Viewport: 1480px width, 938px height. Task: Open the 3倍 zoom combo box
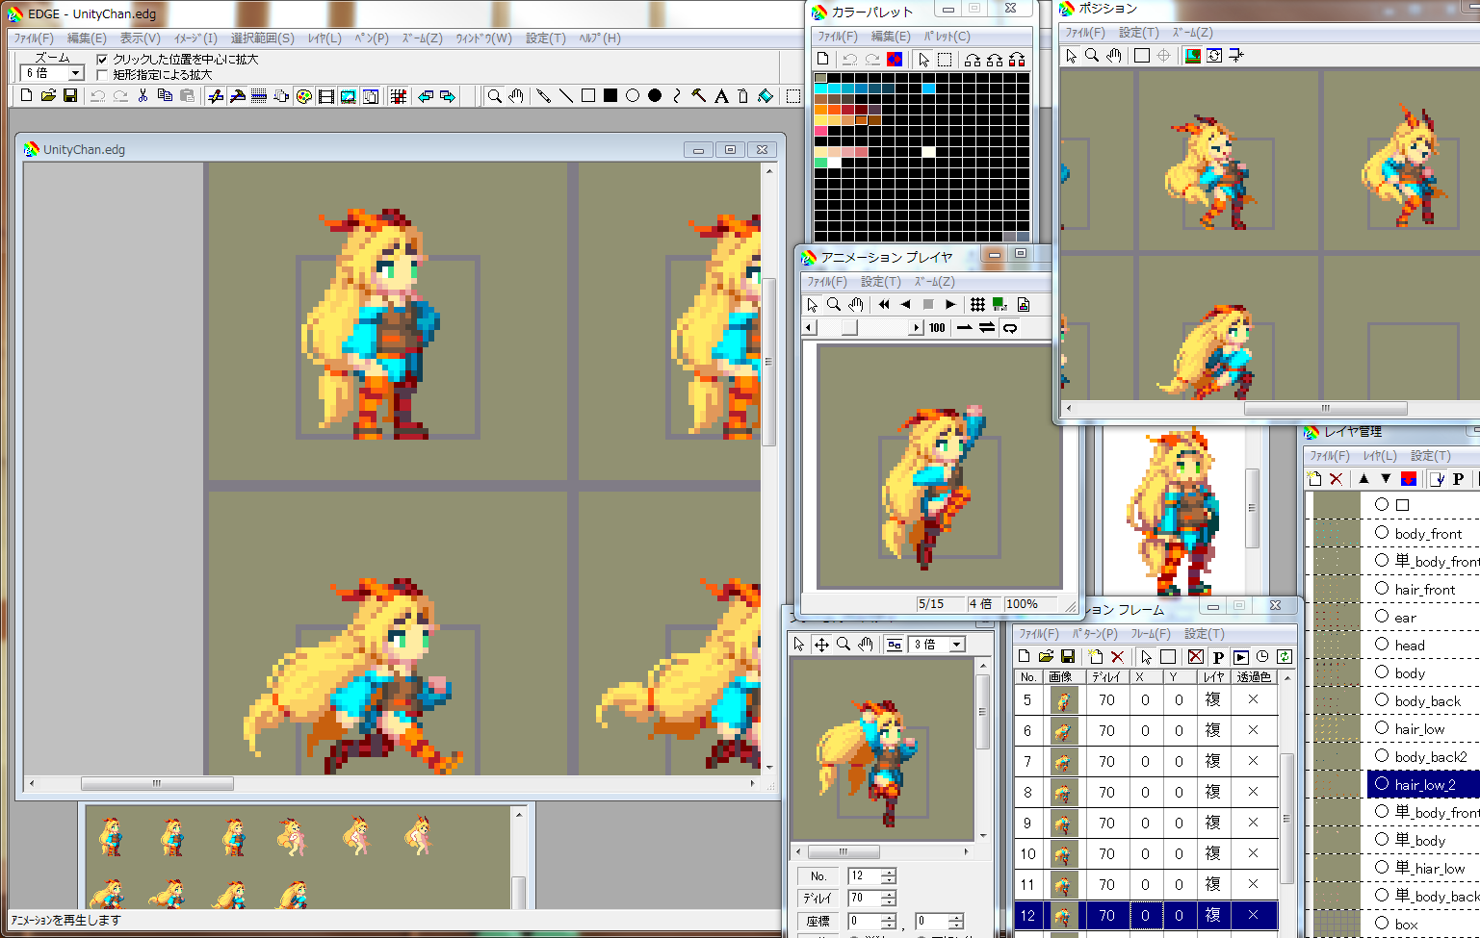[956, 644]
